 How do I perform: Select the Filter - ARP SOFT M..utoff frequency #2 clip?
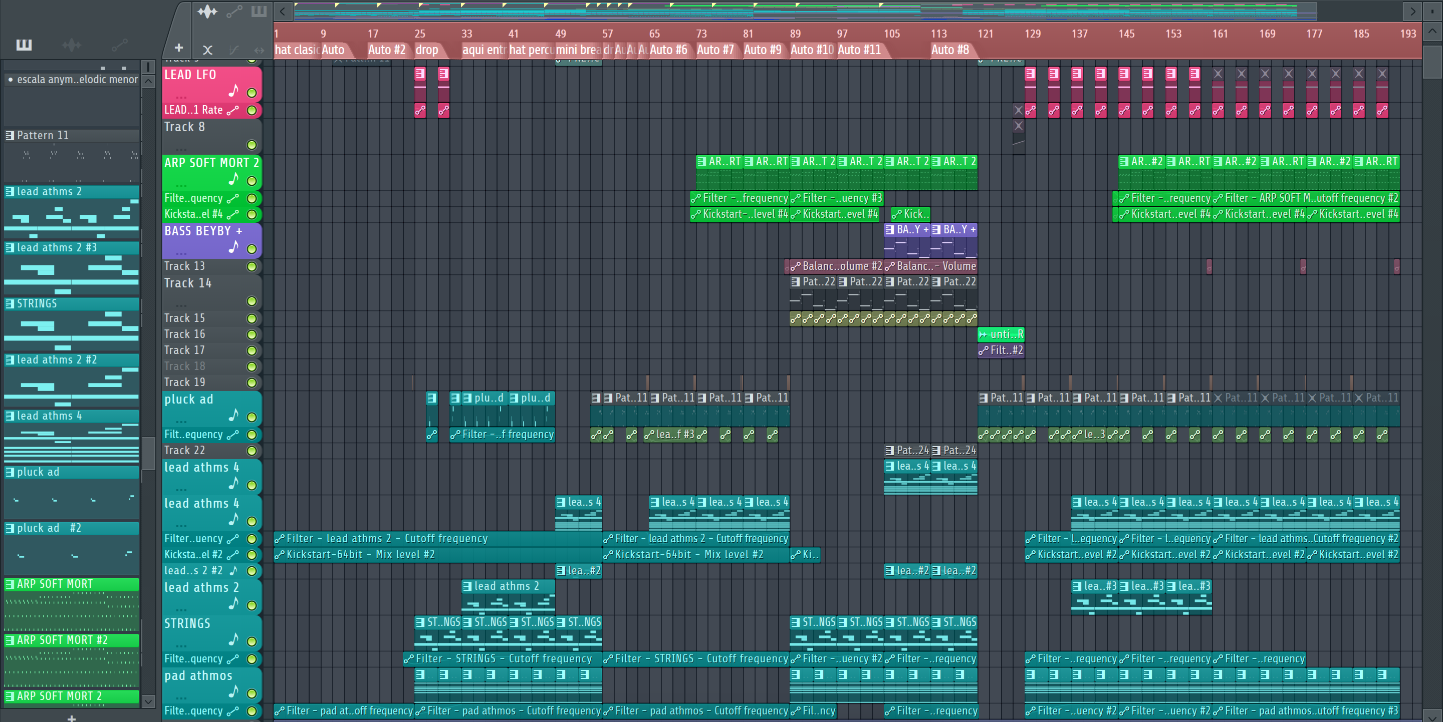(x=1306, y=198)
